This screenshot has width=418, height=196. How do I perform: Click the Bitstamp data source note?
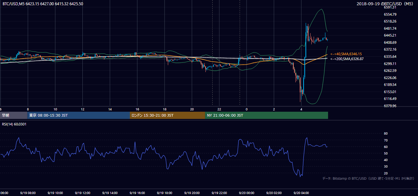368,178
